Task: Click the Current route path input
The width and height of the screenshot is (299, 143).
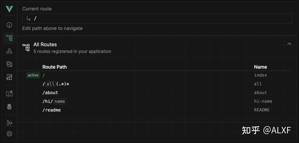Action: 157,19
